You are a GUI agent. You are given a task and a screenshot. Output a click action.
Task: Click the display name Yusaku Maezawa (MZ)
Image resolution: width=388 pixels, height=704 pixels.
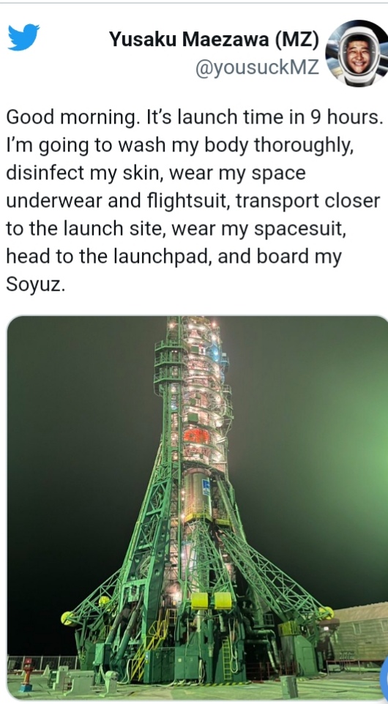click(214, 40)
